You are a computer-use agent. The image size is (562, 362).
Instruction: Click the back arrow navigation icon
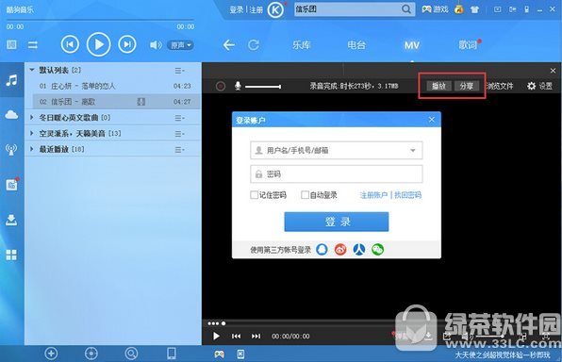click(x=229, y=45)
